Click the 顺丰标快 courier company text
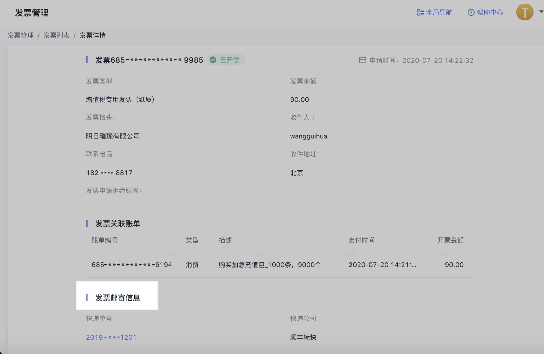Screen dimensions: 544x354 pos(302,337)
